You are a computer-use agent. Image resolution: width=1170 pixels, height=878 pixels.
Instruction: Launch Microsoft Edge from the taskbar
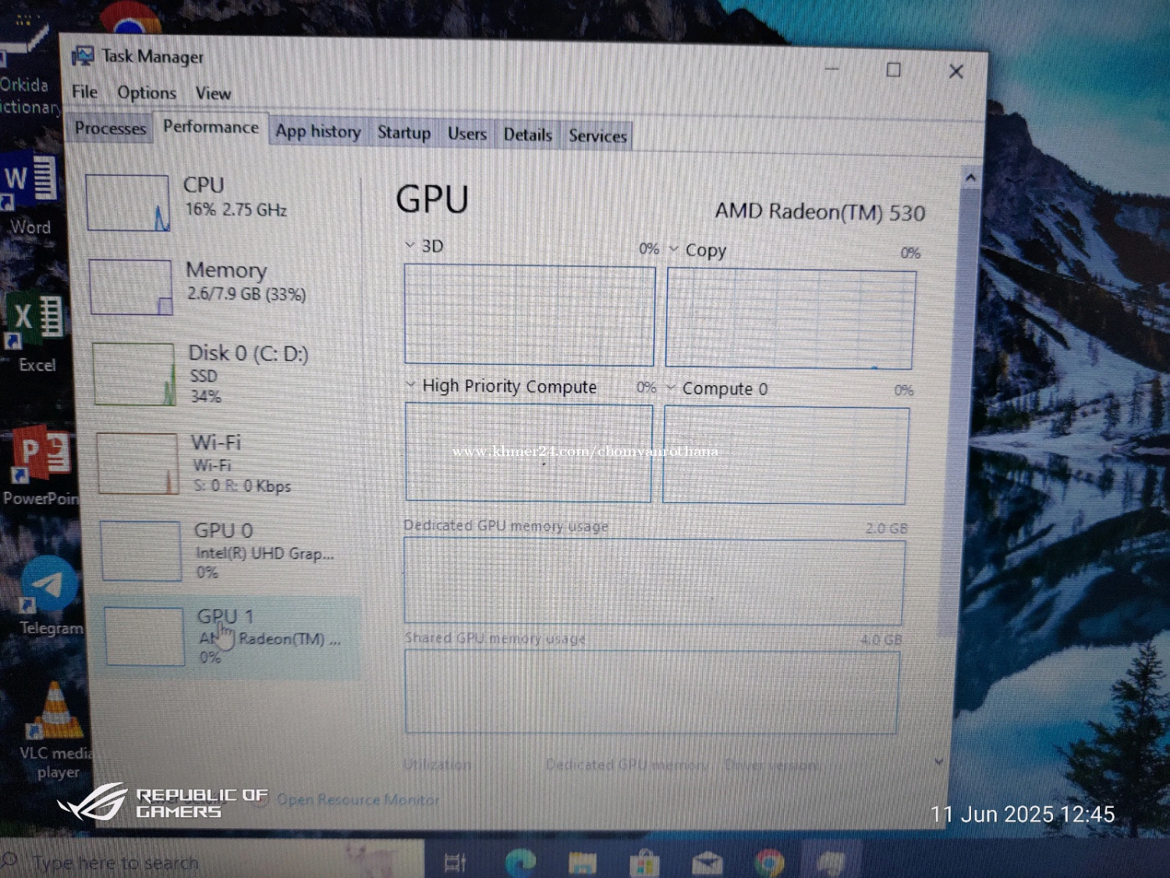[520, 862]
